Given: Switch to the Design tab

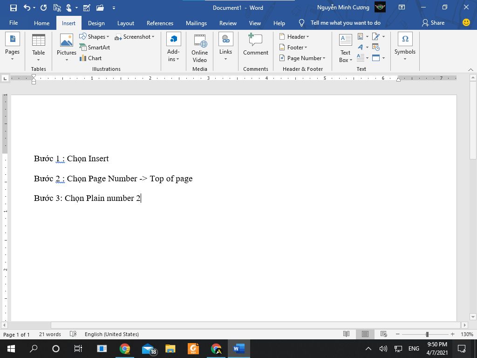Looking at the screenshot, I should (x=96, y=23).
